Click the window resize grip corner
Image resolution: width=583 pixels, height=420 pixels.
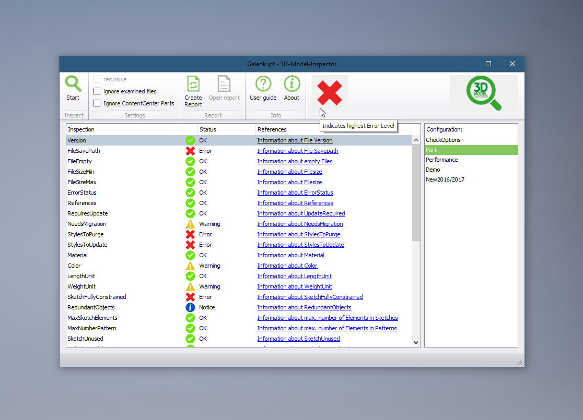tap(520, 362)
